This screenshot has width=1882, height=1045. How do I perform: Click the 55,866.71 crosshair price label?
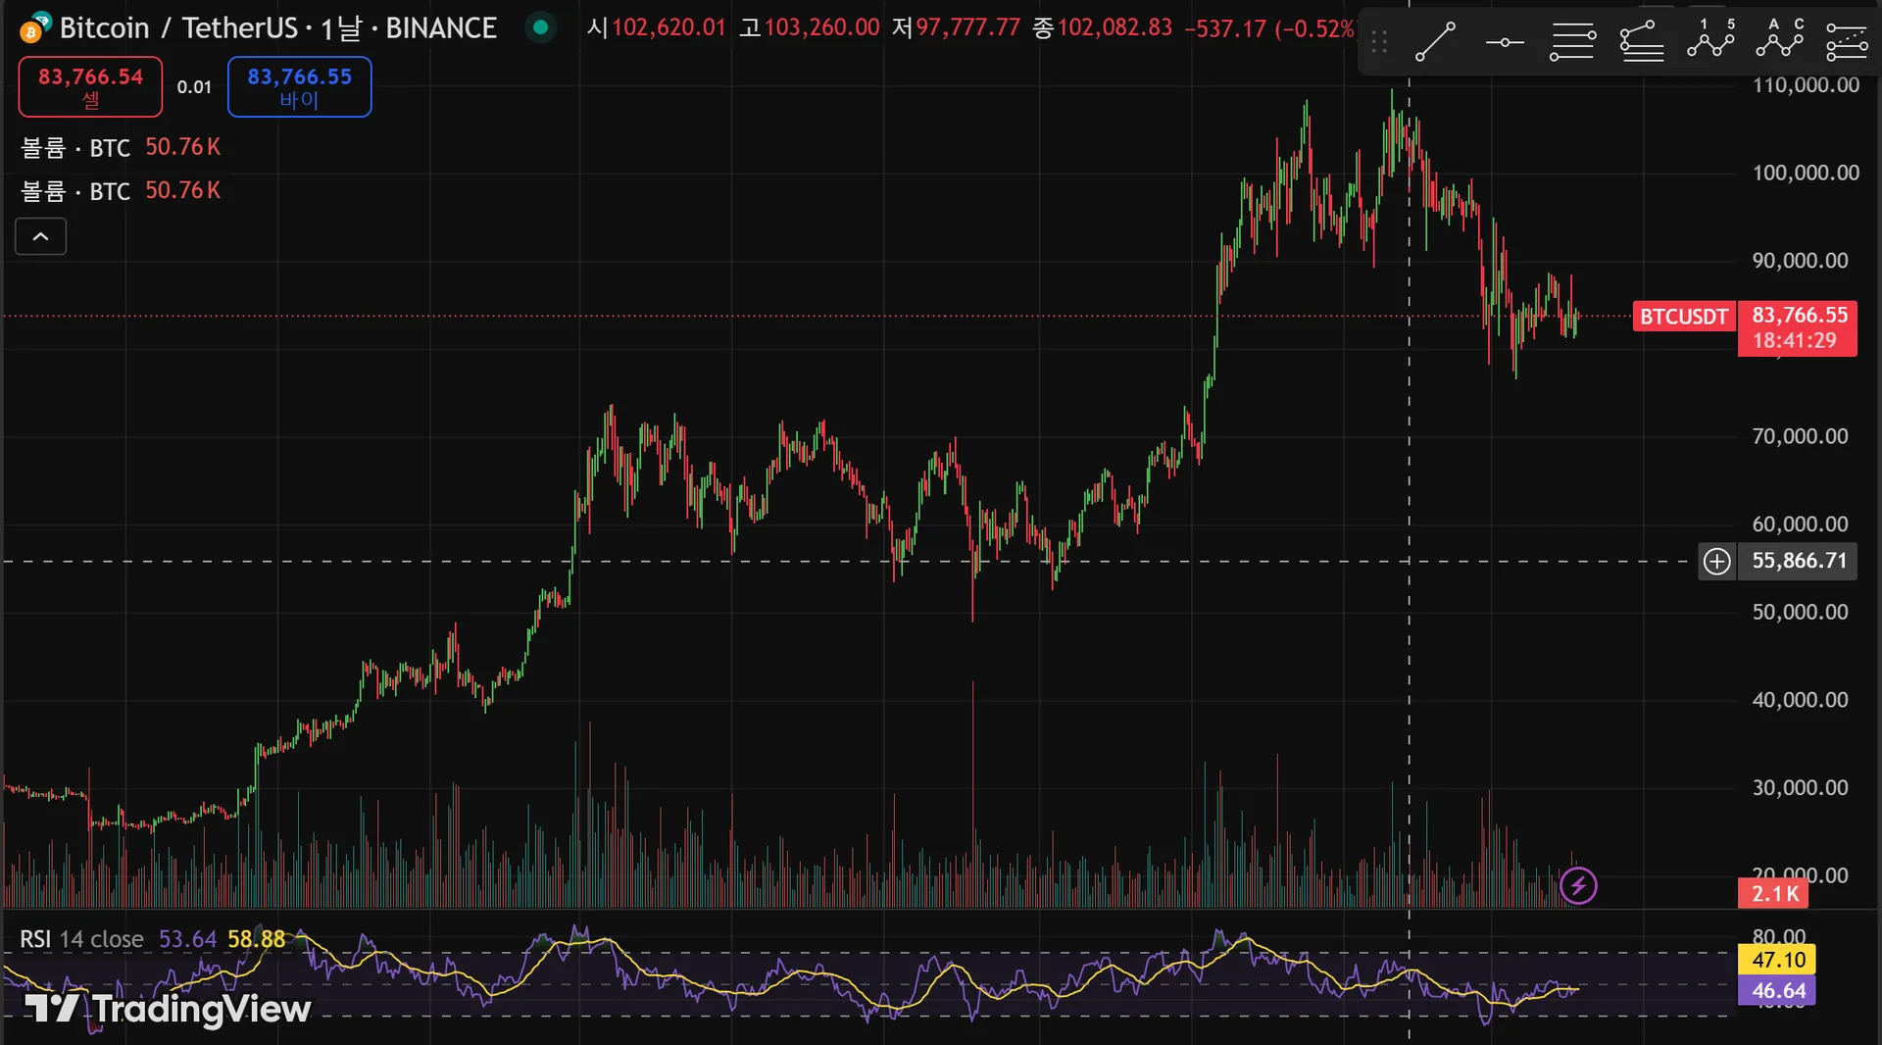[x=1799, y=561]
